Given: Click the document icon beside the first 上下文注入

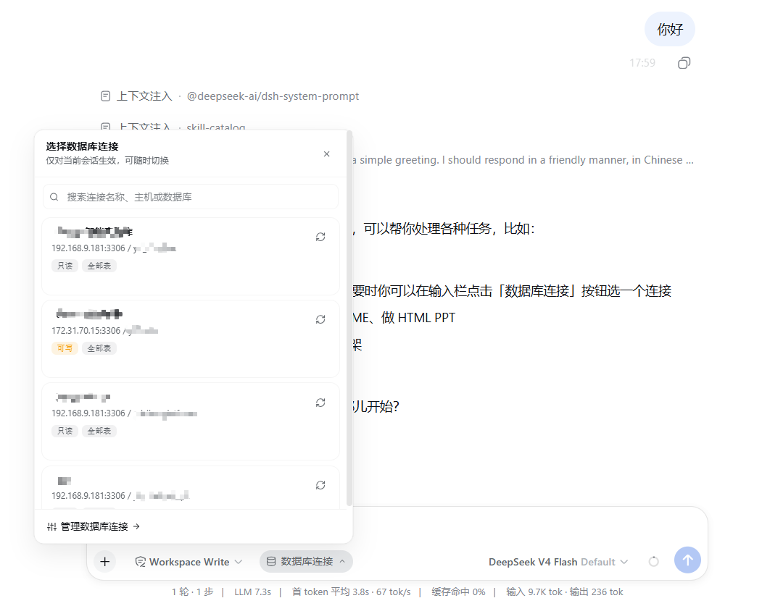Looking at the screenshot, I should point(105,96).
